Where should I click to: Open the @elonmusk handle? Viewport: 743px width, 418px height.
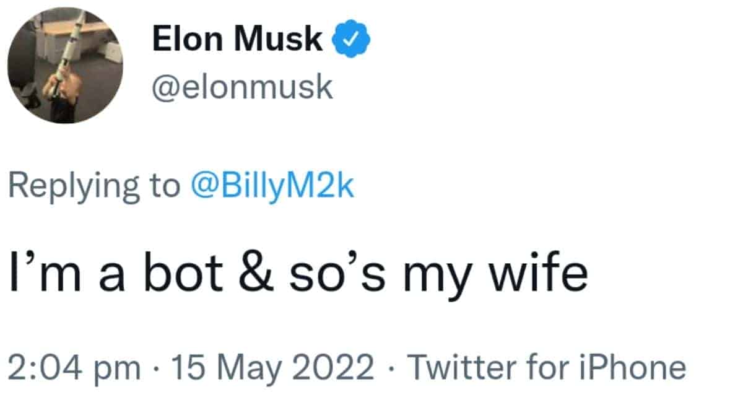[242, 87]
